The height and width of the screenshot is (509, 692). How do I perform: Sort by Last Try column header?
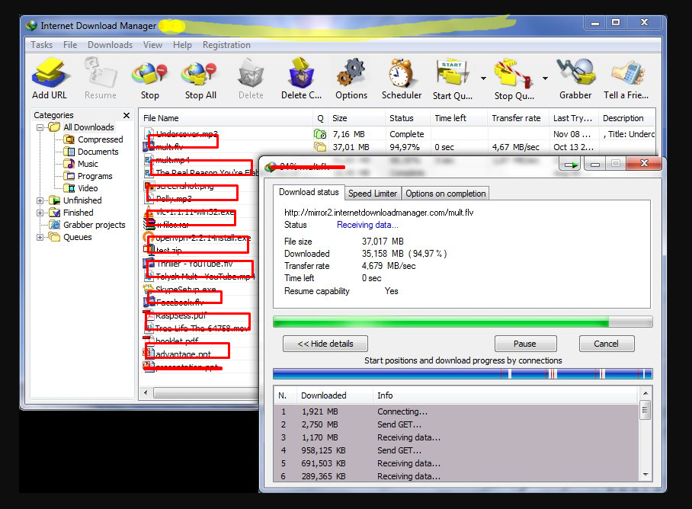574,118
